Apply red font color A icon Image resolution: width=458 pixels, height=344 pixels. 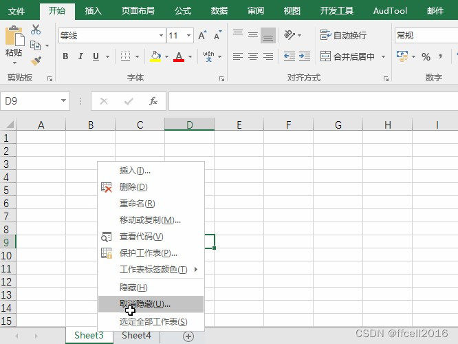(179, 56)
